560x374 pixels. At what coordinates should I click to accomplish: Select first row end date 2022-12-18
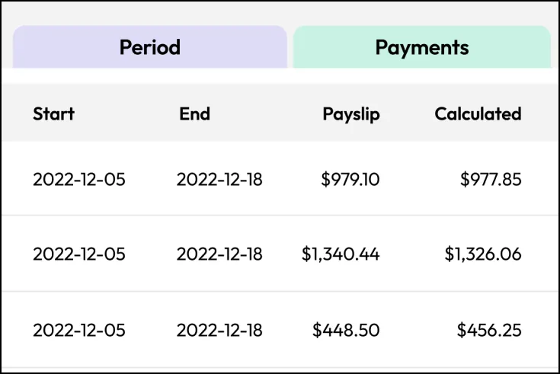(219, 179)
